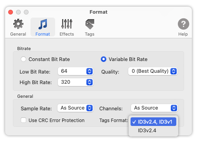Click the Use CRC Error Protection label
This screenshot has width=197, height=142.
[57, 120]
